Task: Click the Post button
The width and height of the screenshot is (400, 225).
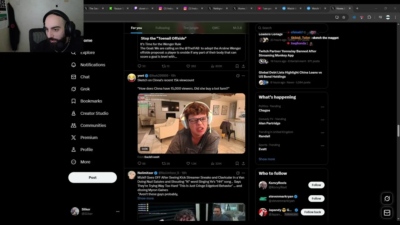Action: pyautogui.click(x=92, y=177)
